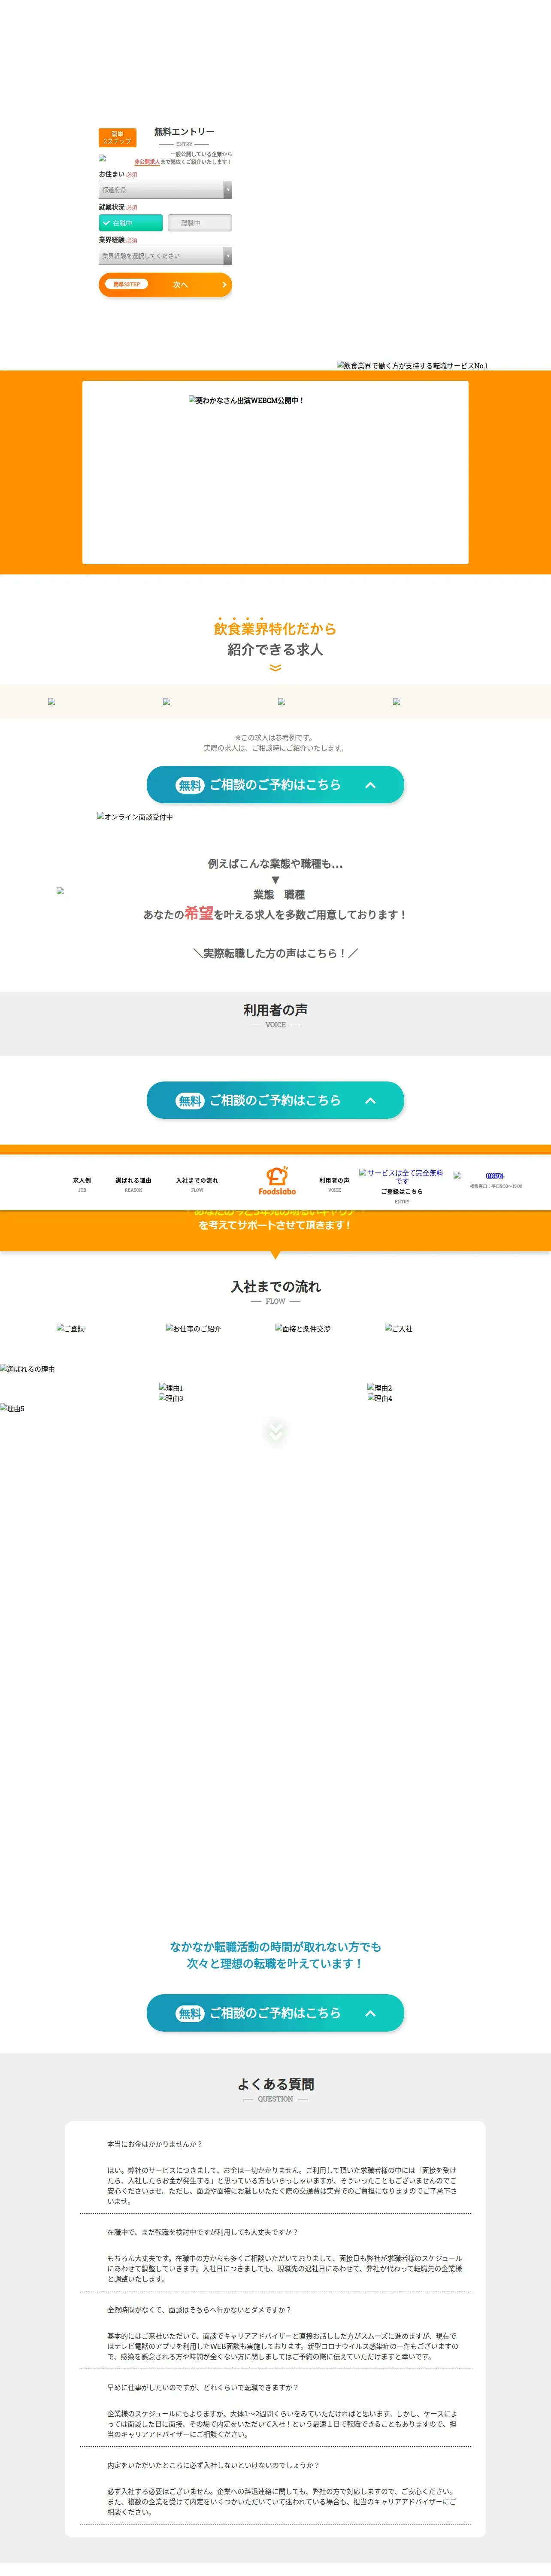The width and height of the screenshot is (551, 2576).
Task: Click the Foodslabo logo
Action: click(x=277, y=1181)
